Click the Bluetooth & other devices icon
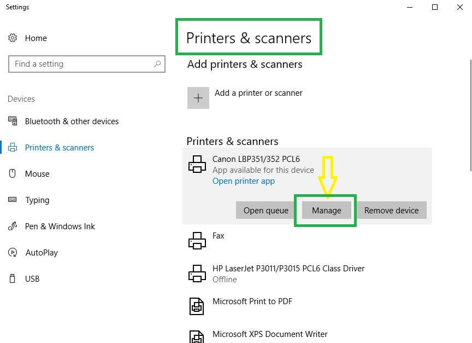Image resolution: width=472 pixels, height=343 pixels. (13, 121)
